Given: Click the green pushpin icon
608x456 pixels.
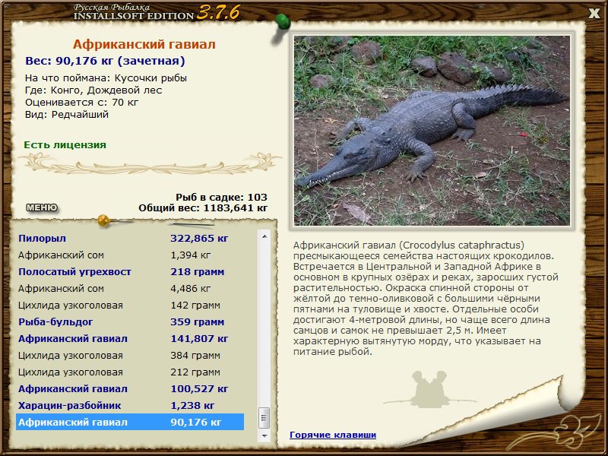Looking at the screenshot, I should (x=282, y=23).
